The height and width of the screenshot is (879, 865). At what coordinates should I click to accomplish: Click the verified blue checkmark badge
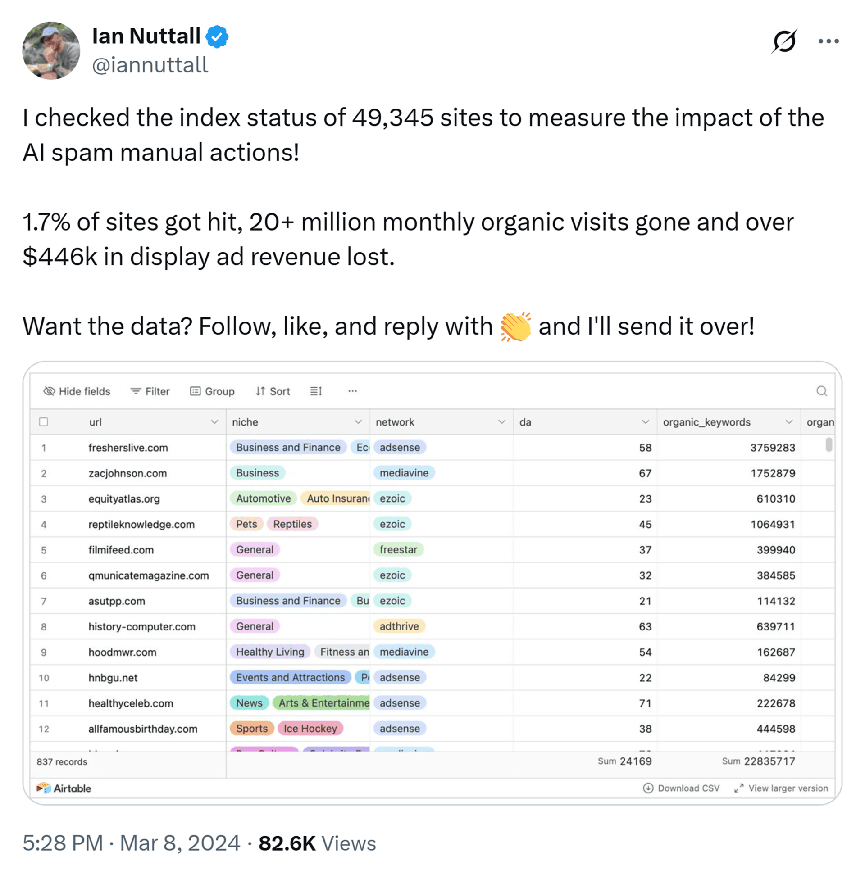coord(217,36)
